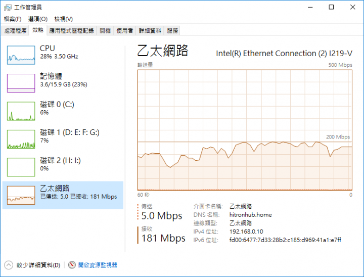The width and height of the screenshot is (364, 277).
Task: Select 磁碟 2 (H: I:) graph
Action: tap(21, 167)
